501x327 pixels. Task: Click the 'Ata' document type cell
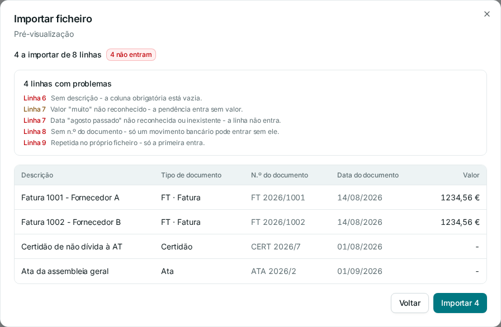(x=167, y=271)
